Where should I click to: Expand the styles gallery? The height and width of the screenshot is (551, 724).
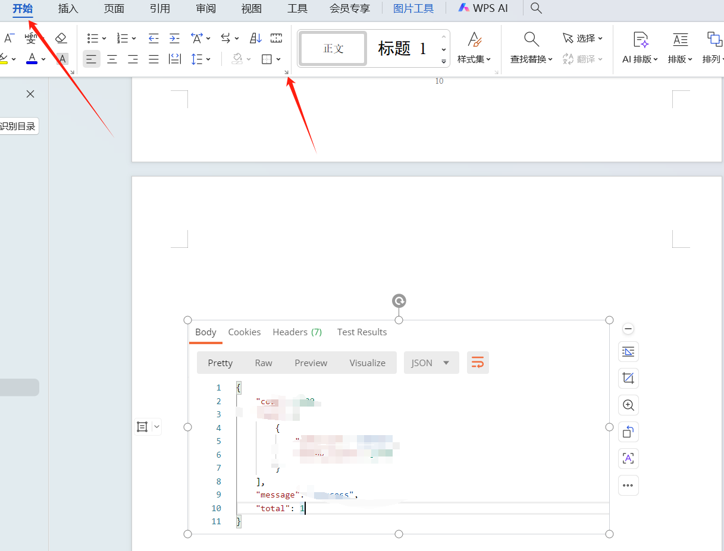point(444,61)
